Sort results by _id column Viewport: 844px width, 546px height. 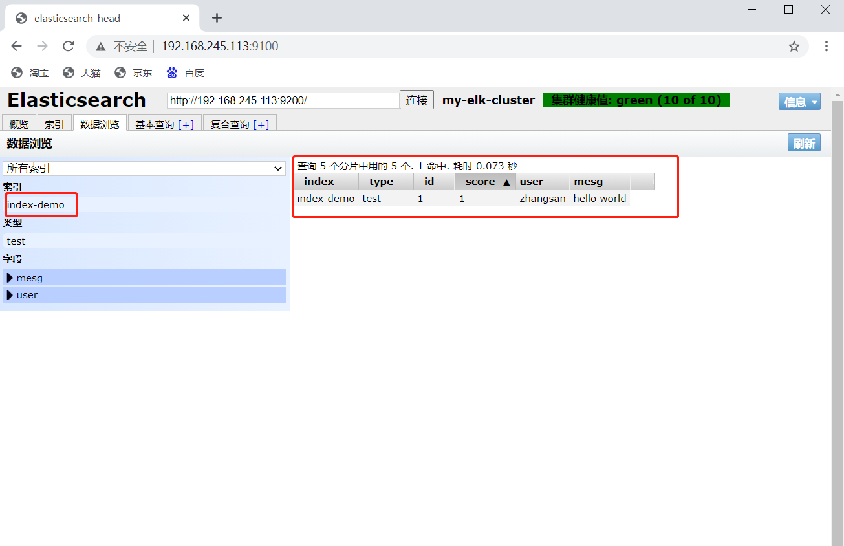(434, 182)
